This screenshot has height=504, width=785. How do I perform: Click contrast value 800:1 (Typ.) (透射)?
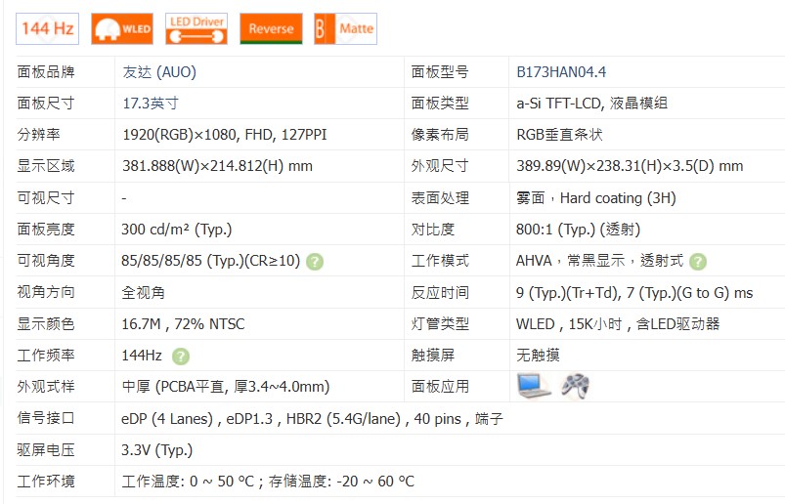click(578, 230)
